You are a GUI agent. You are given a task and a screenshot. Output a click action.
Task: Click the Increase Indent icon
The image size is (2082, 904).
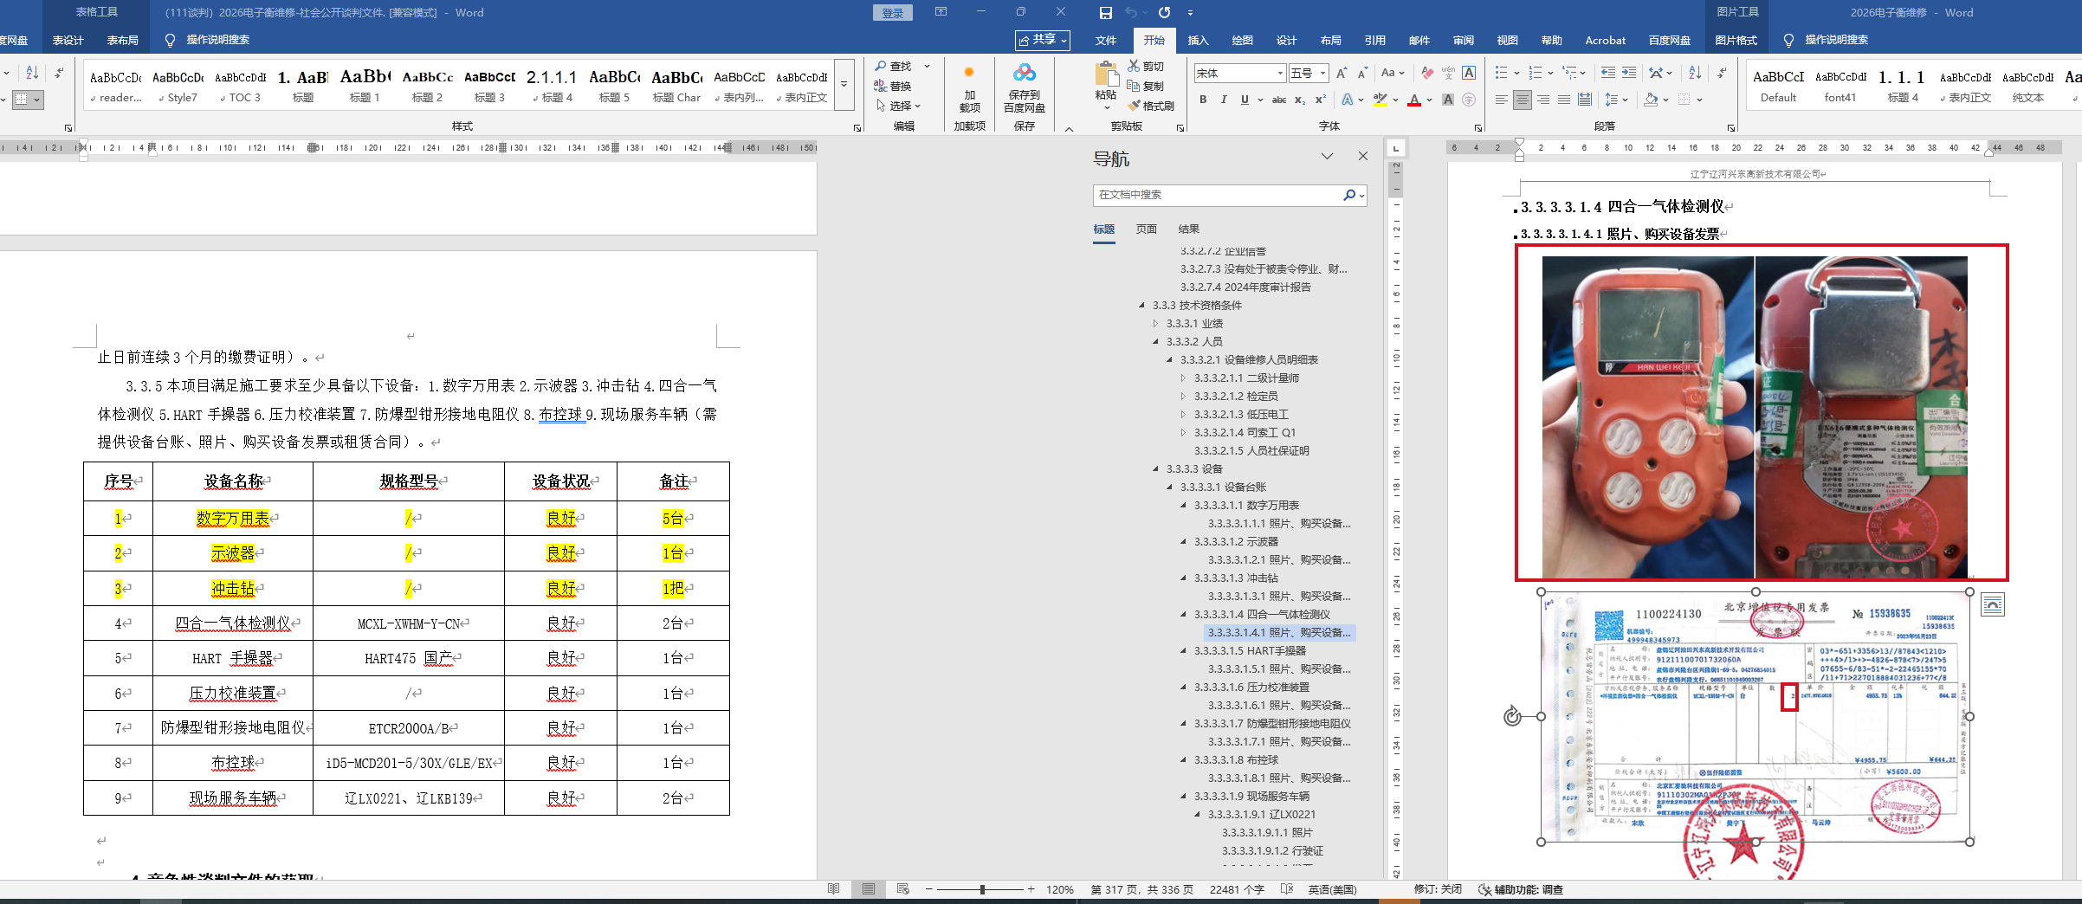1629,74
